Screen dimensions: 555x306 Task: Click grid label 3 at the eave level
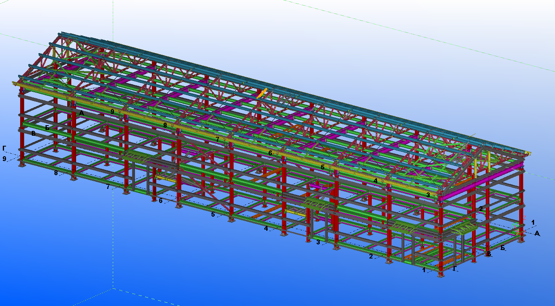pos(429,195)
